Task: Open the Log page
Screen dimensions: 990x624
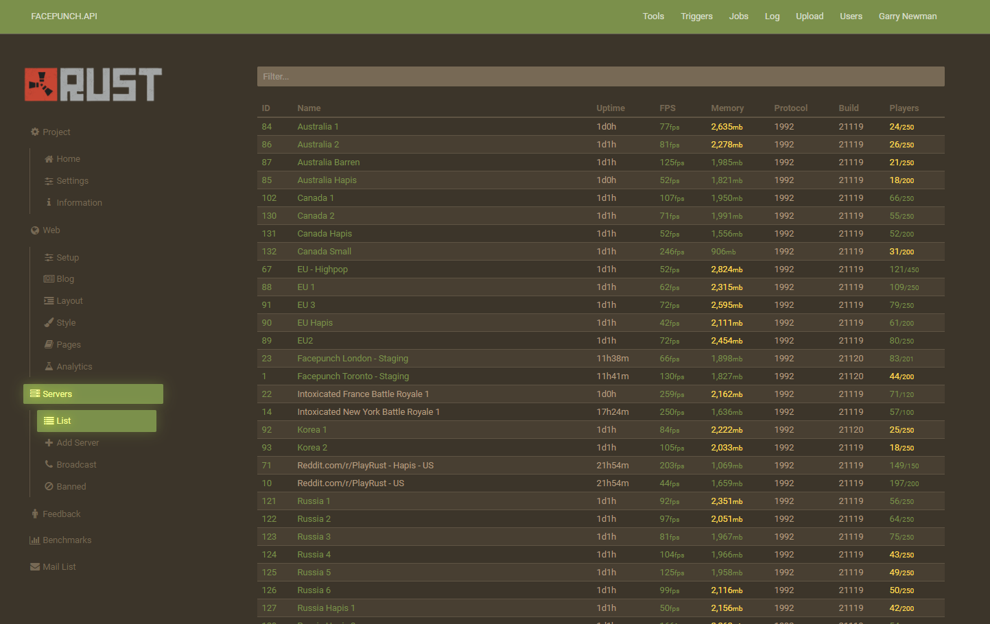Action: [773, 16]
